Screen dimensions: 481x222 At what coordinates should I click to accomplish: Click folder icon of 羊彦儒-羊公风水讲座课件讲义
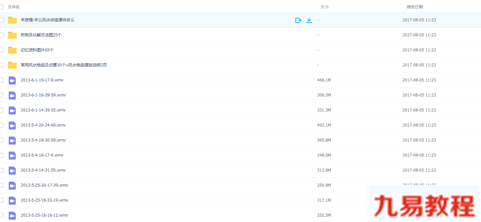tap(12, 20)
